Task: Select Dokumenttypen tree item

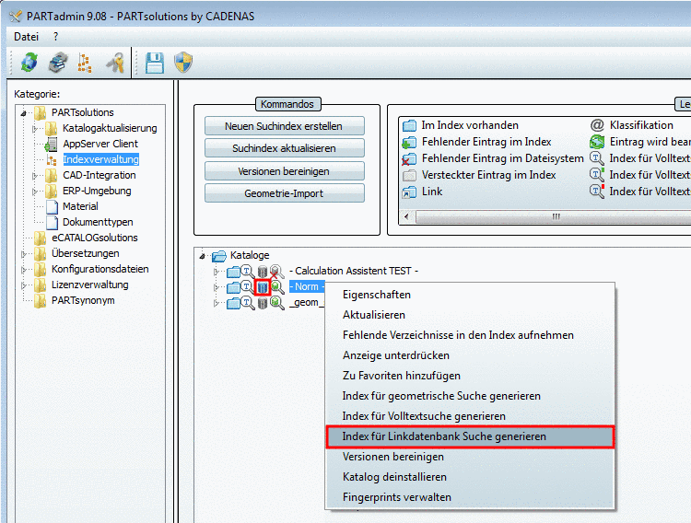Action: coord(98,222)
